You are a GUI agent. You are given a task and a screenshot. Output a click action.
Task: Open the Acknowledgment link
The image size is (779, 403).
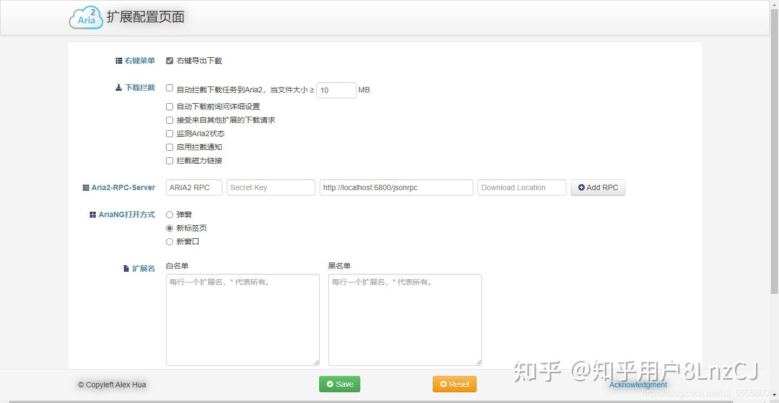(x=638, y=385)
